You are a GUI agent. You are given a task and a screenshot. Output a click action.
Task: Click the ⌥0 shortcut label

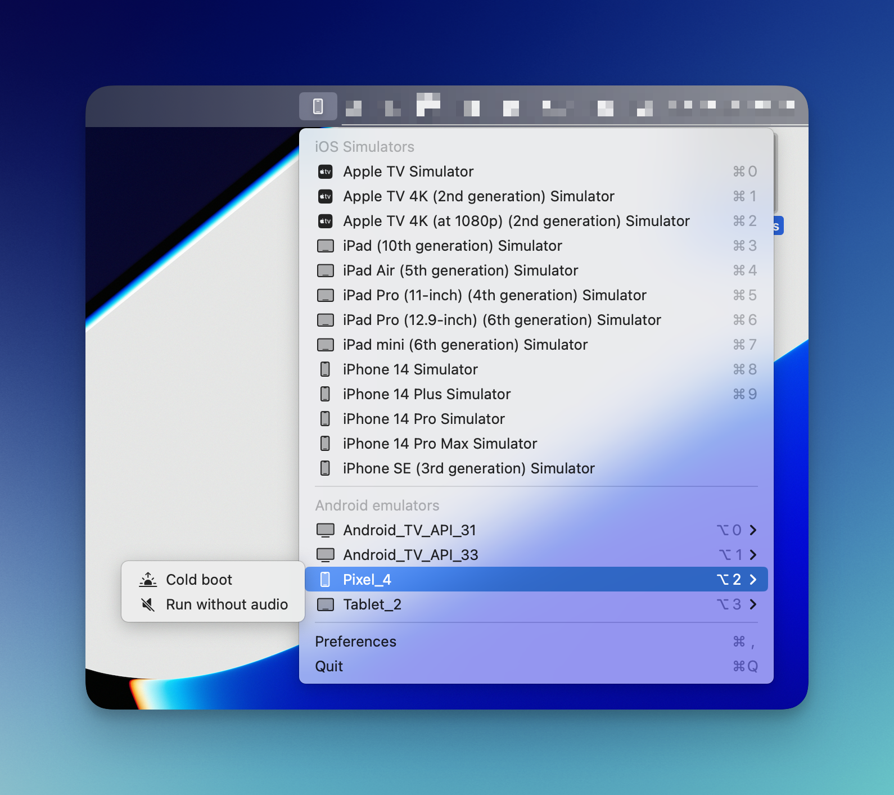pyautogui.click(x=729, y=530)
